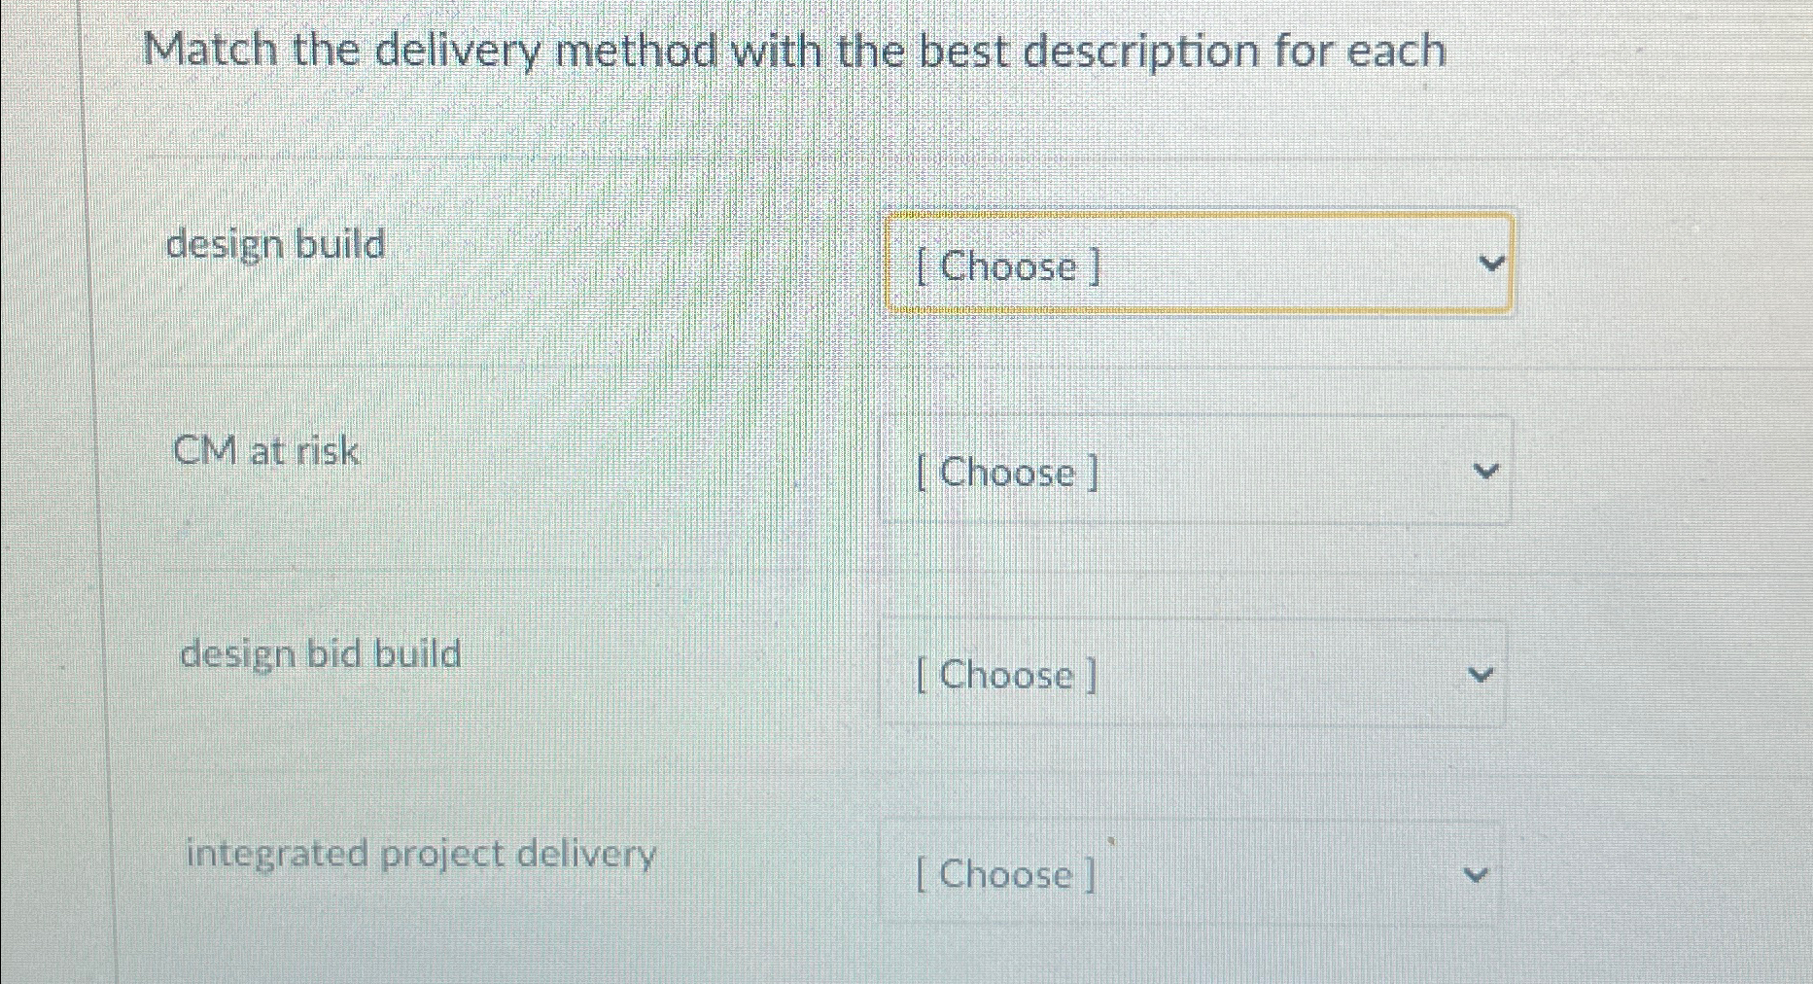
Task: Expand the chevron on integrated project delivery dropdown
Action: click(1477, 872)
